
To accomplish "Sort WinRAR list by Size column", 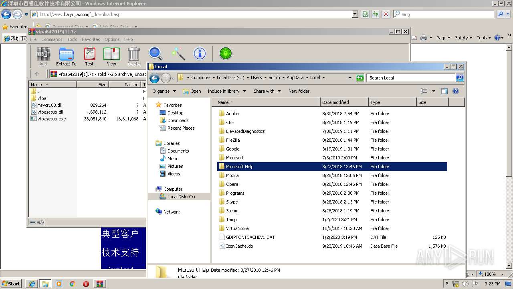I will point(93,85).
